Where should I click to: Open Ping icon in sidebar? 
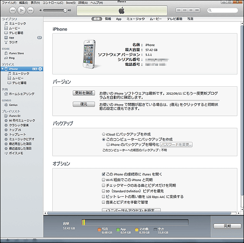[x=6, y=58]
